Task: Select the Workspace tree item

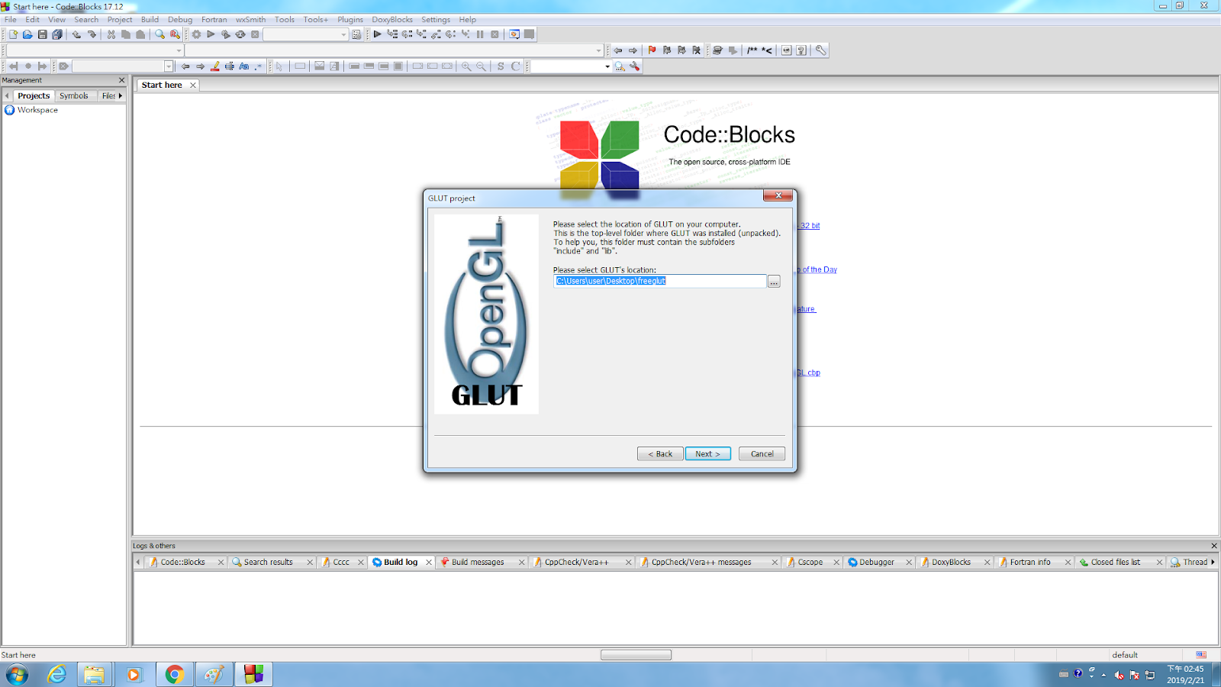Action: (x=37, y=110)
